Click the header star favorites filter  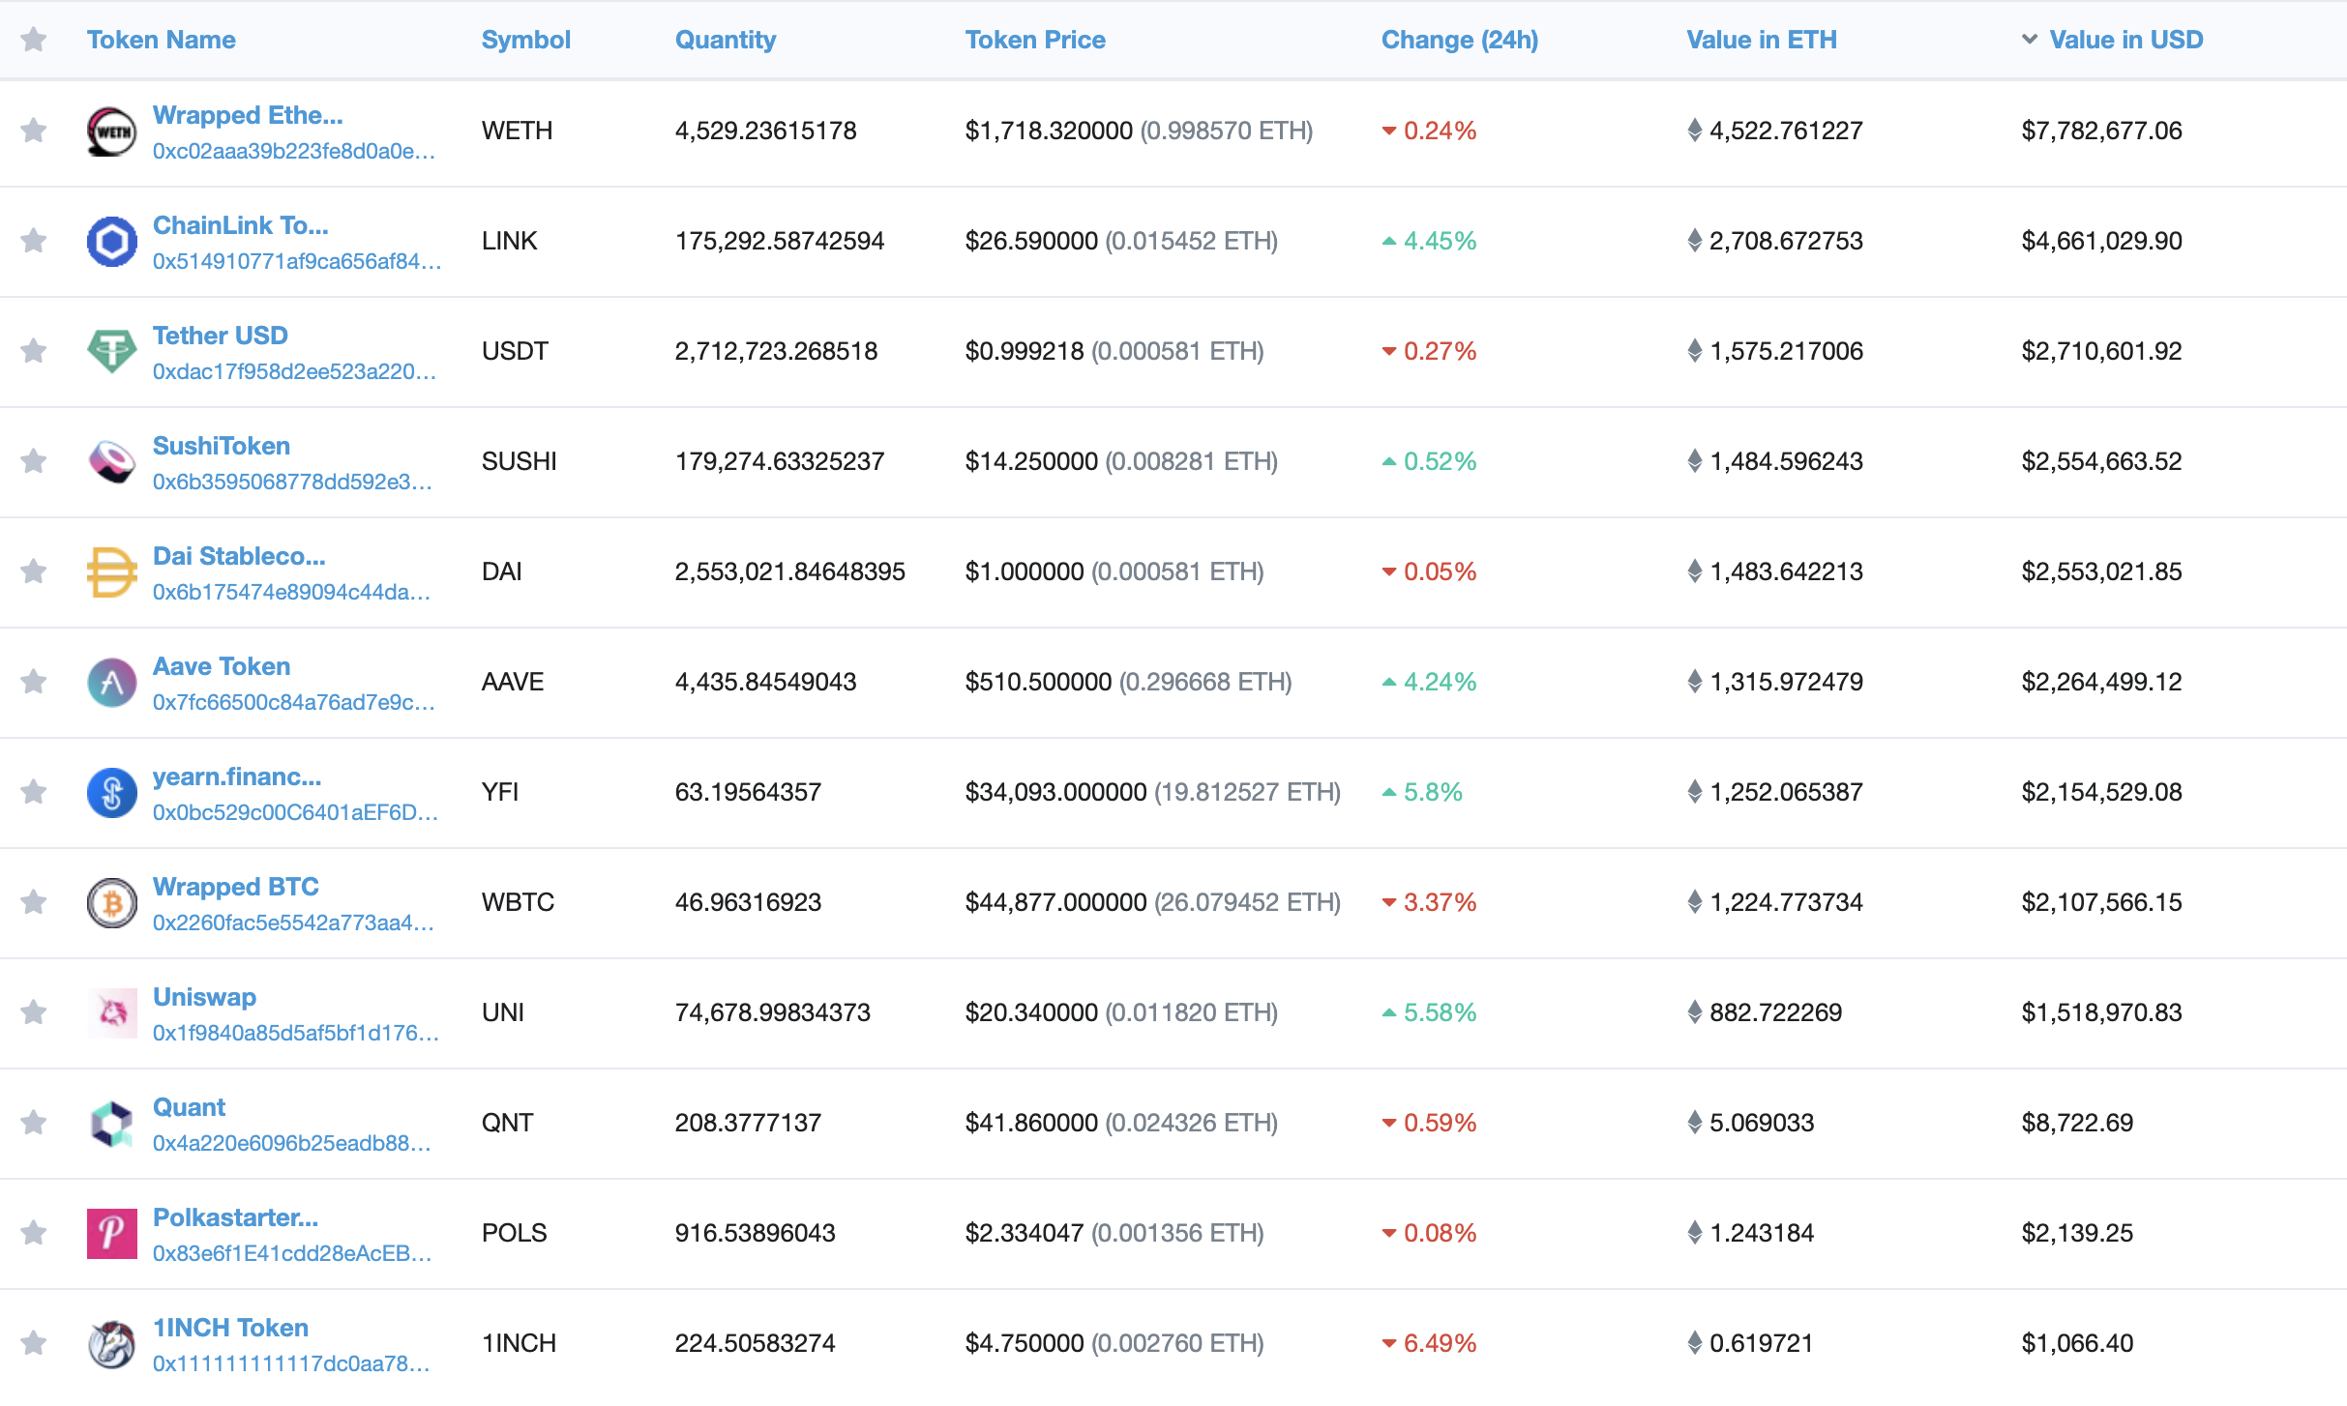click(34, 40)
